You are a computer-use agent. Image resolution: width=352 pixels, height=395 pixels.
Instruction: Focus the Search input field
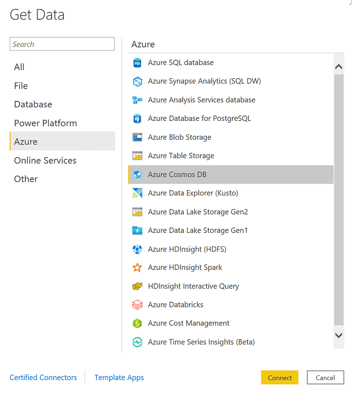tap(62, 44)
